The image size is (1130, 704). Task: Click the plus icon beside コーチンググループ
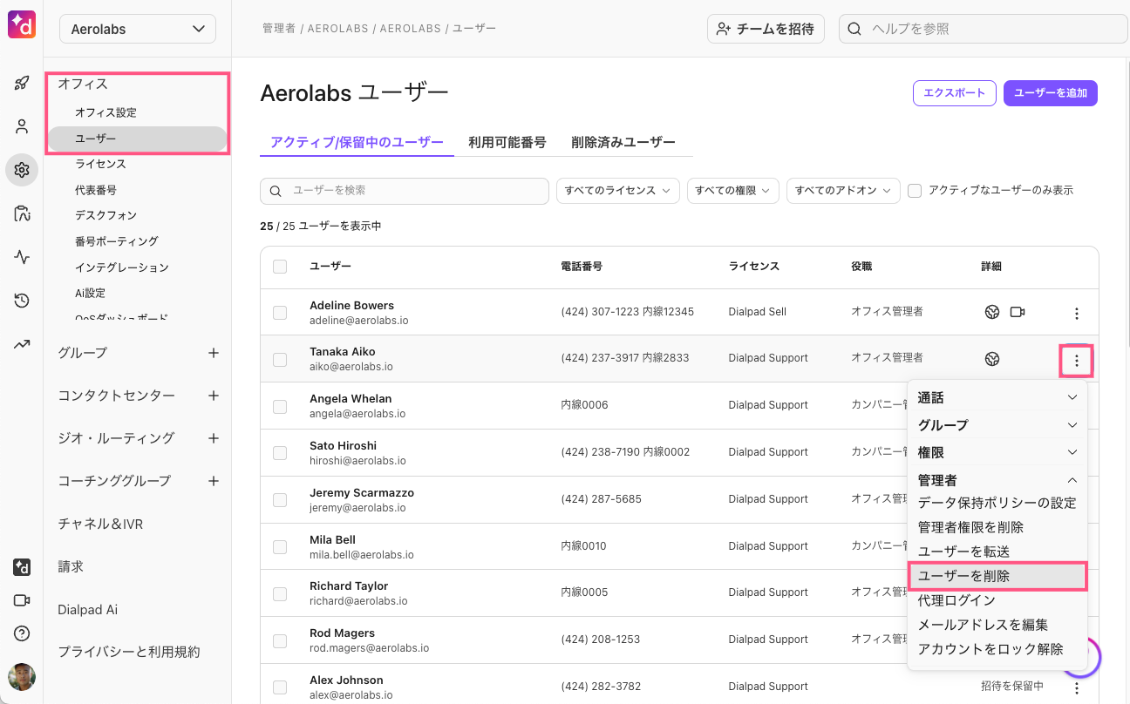tap(214, 481)
